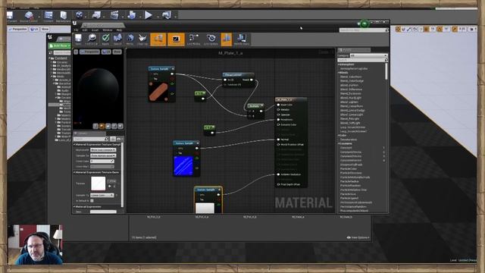
Task: Toggle the Mobile Stats toolbar button
Action: pyautogui.click(x=242, y=39)
